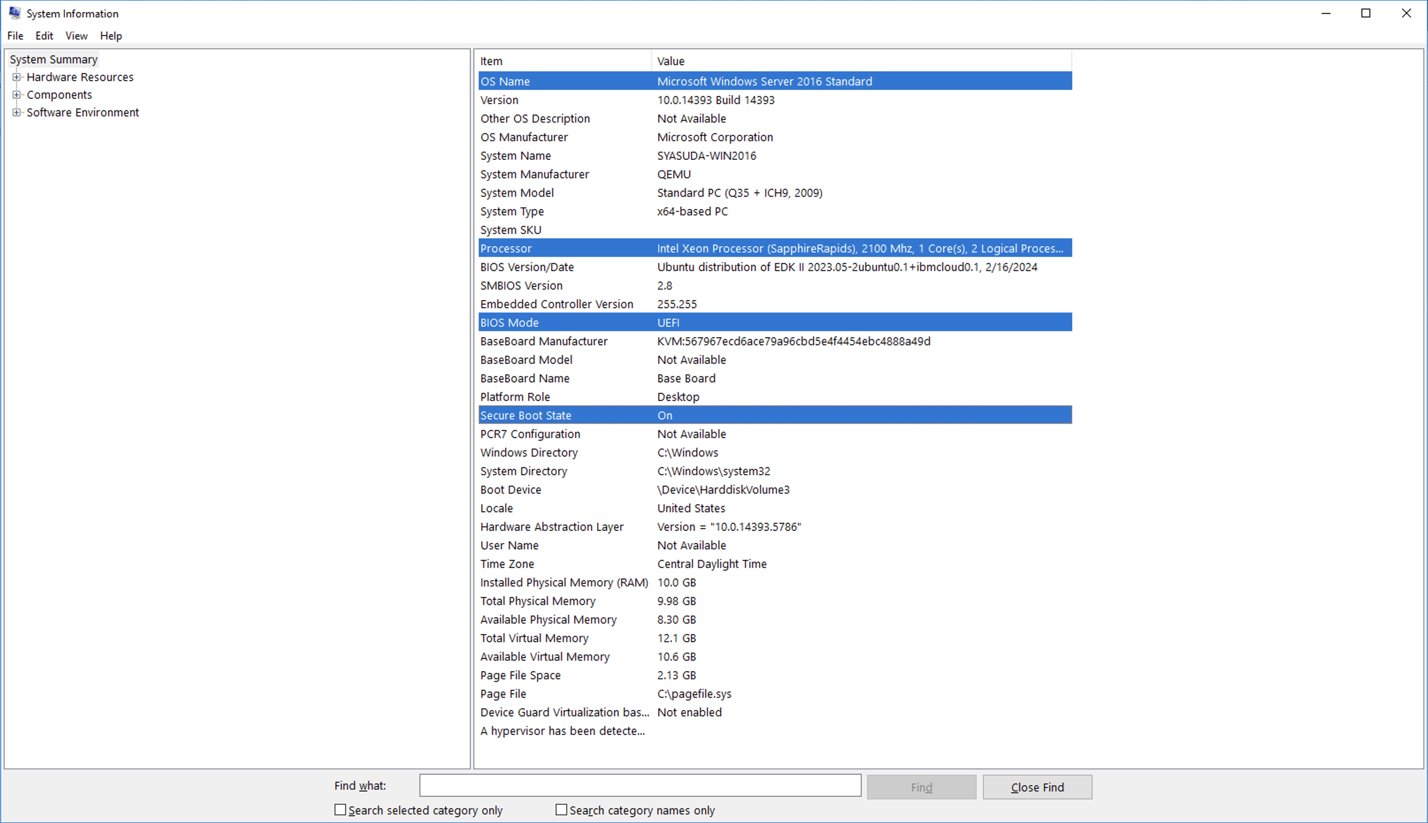Open the Help menu

111,36
